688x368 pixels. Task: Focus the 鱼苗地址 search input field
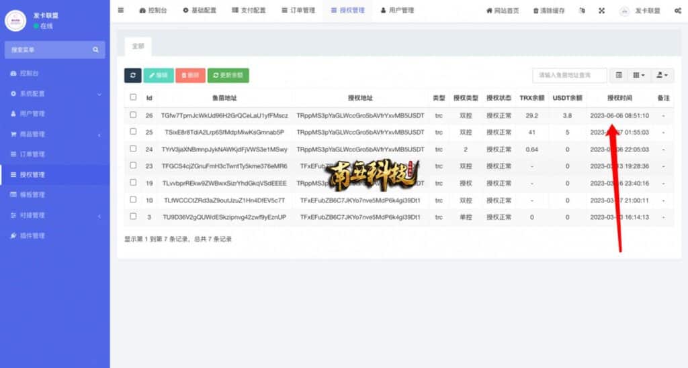pos(570,75)
